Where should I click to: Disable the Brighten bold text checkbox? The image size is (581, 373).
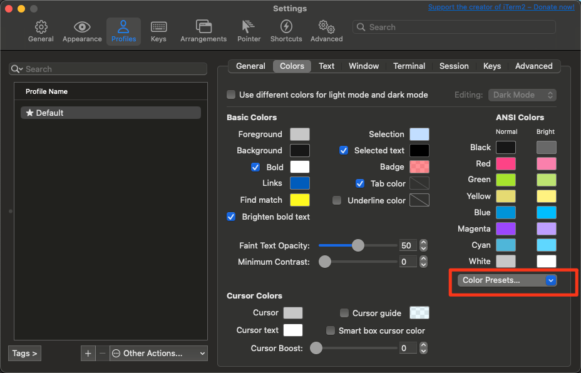pos(231,217)
